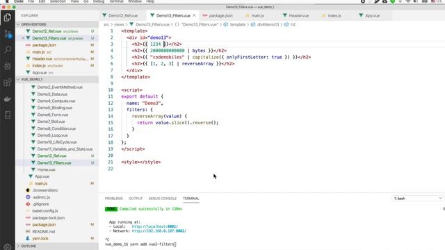The width and height of the screenshot is (445, 250).
Task: Open the Search view in activity bar
Action: [8, 50]
